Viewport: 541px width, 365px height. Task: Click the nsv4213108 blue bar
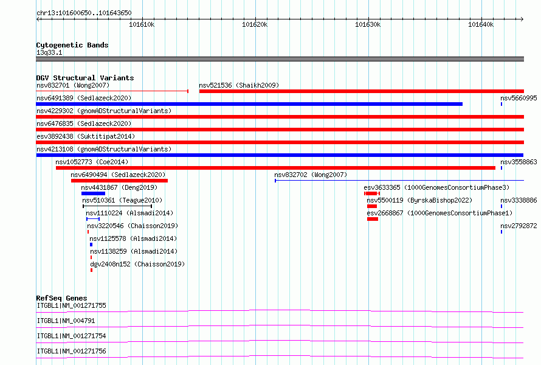(x=280, y=155)
